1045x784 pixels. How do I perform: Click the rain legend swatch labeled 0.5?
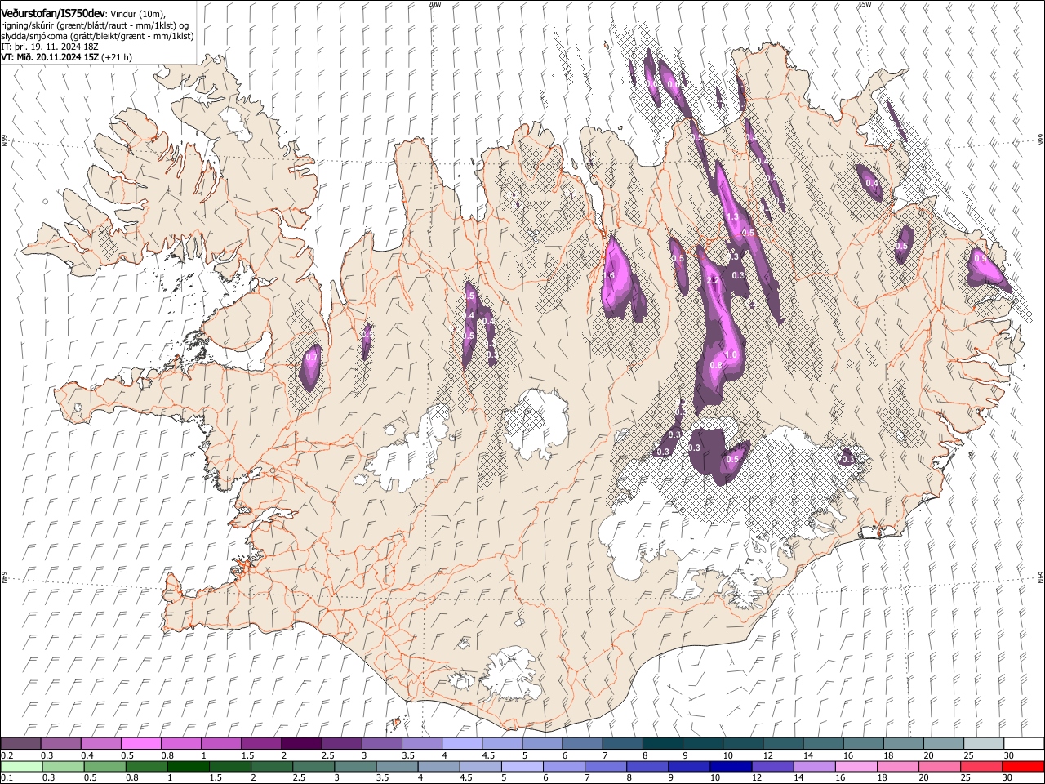click(x=105, y=766)
